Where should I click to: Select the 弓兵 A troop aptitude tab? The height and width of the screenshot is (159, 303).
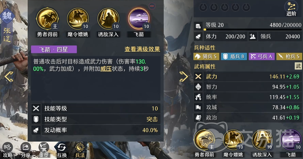261,56
